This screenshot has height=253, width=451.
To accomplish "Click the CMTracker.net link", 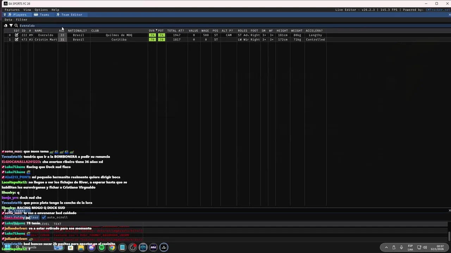I will click(x=438, y=10).
